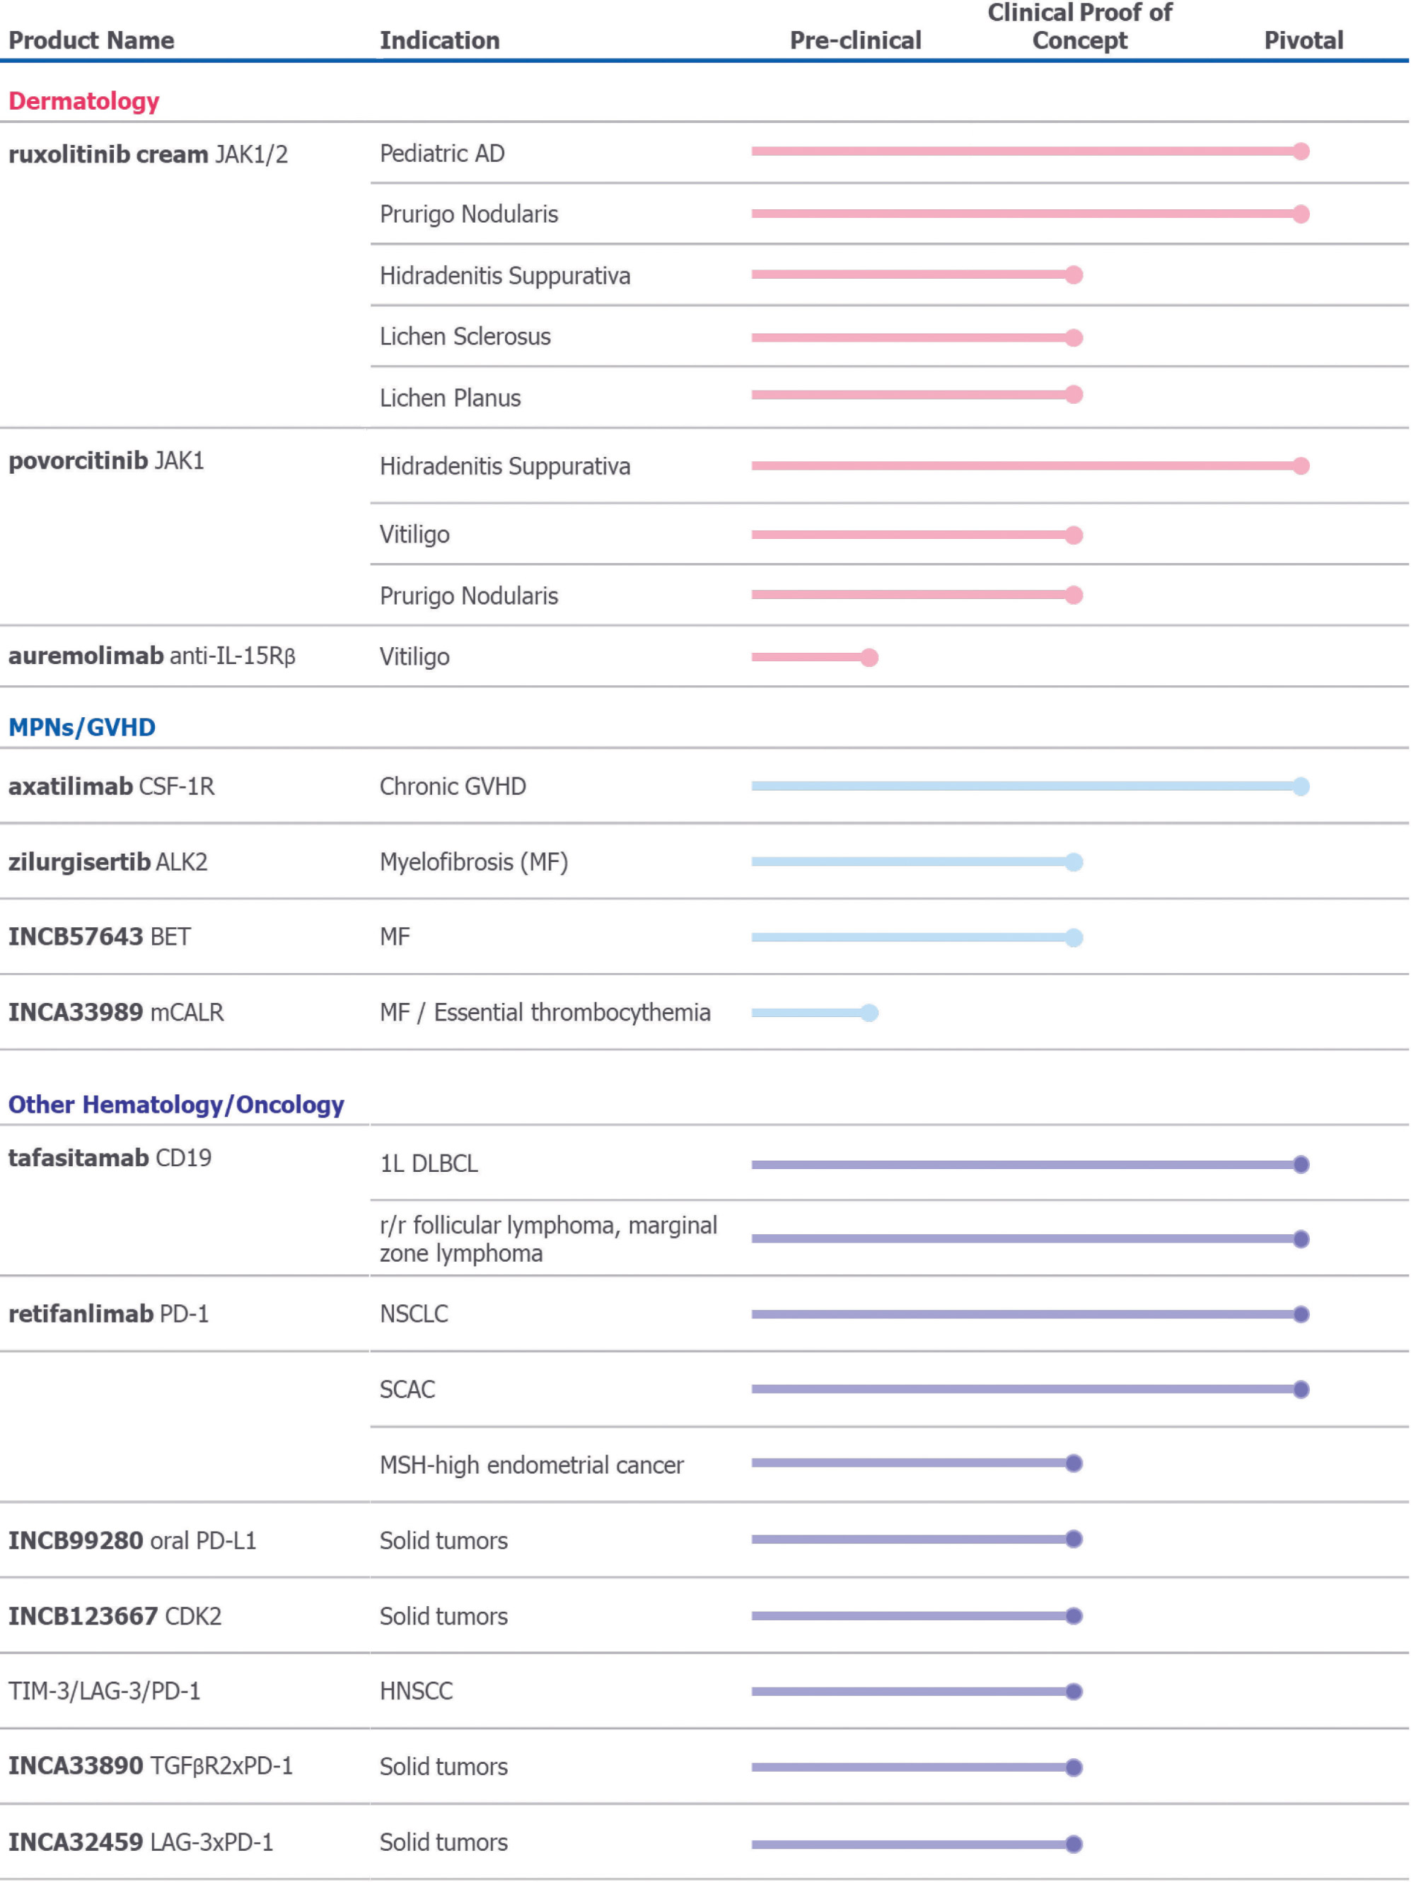
Task: Open the Other Hematology/Oncology section heading
Action: [176, 1104]
